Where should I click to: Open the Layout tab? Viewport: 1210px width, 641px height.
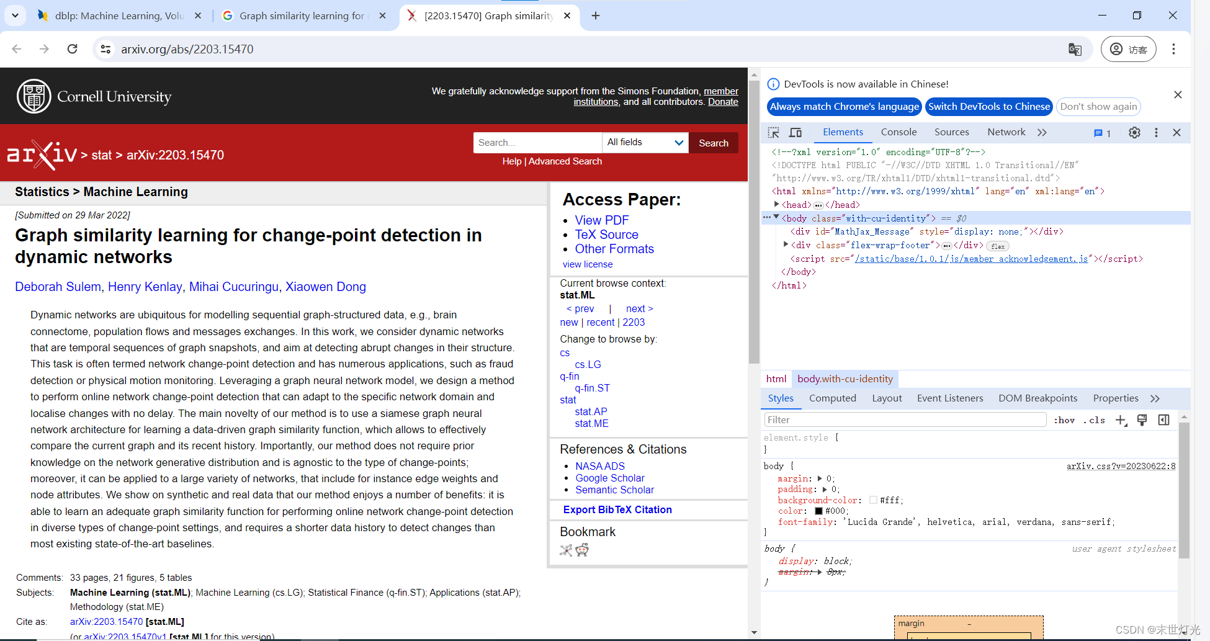click(x=886, y=398)
